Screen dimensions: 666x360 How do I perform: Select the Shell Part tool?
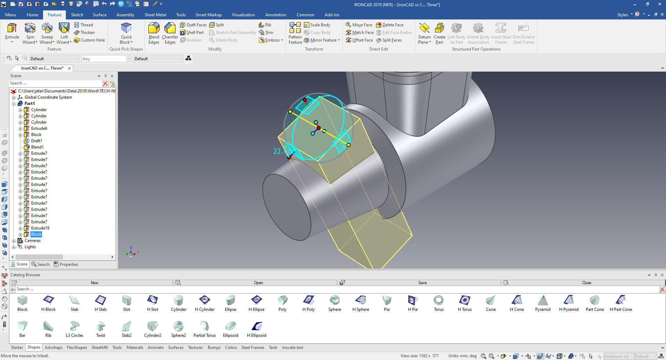tap(192, 33)
